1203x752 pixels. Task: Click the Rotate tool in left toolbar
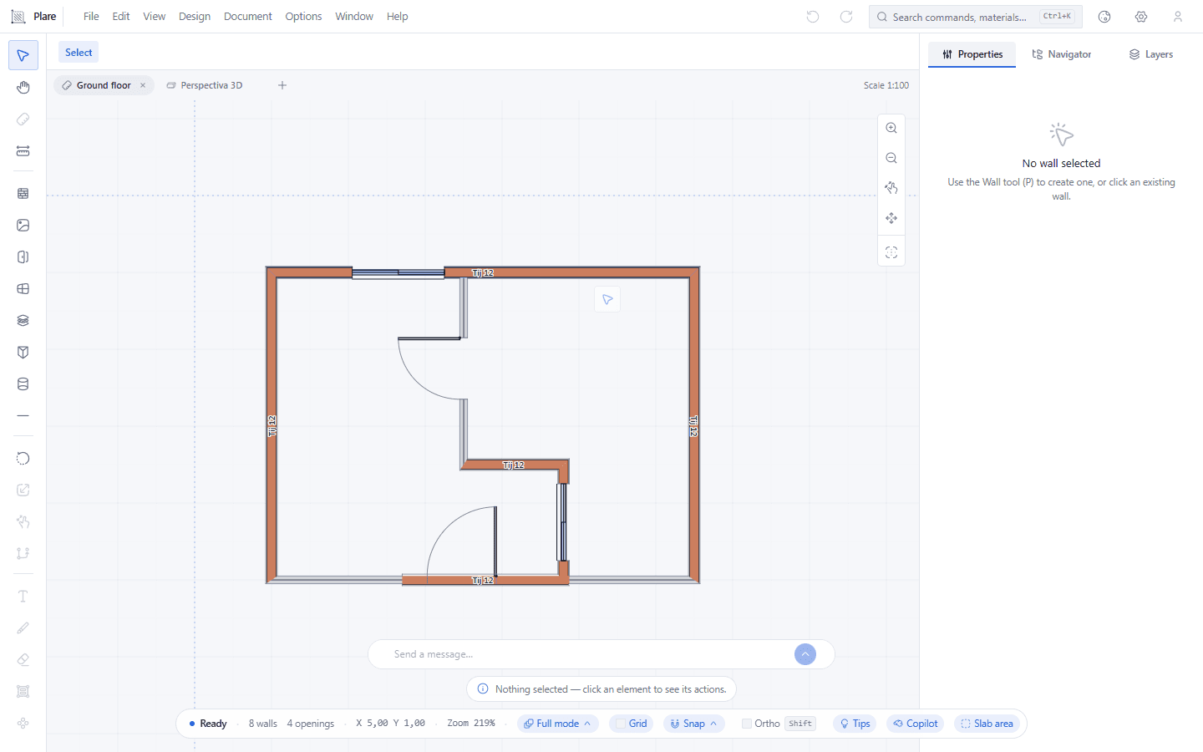pos(23,458)
